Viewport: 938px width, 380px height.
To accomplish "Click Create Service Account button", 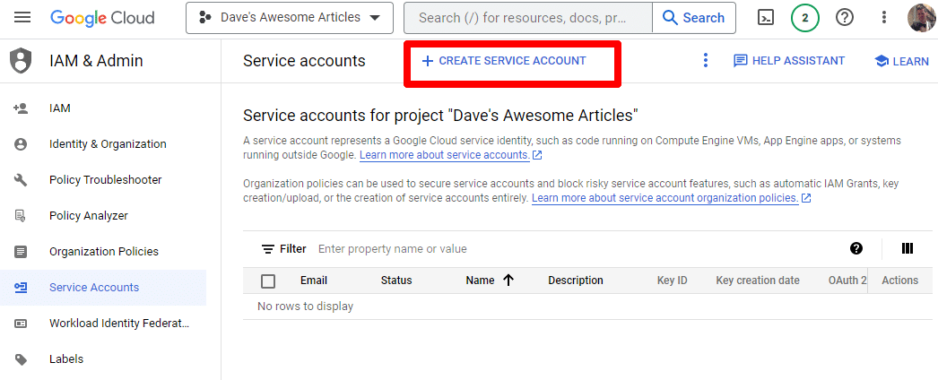I will pos(504,61).
